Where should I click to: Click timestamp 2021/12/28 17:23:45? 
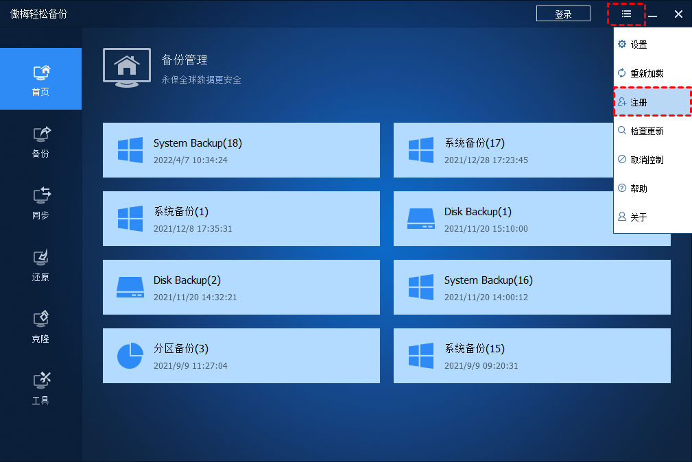tap(486, 160)
